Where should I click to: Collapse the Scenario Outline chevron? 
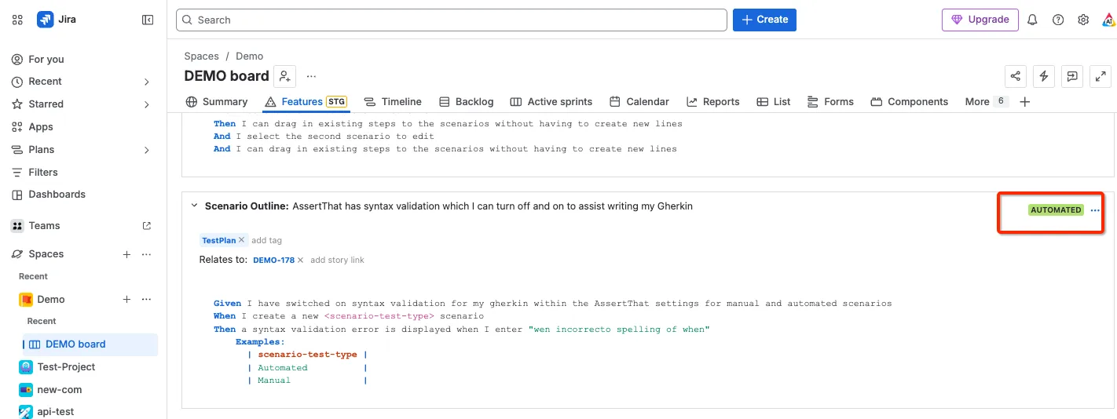click(194, 206)
